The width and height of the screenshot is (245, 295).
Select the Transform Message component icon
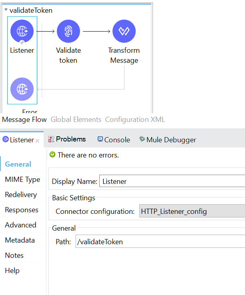tap(124, 31)
